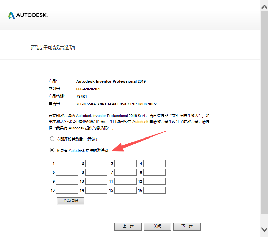
Task: Click activation code field 9
Action: pyautogui.click(x=67, y=181)
